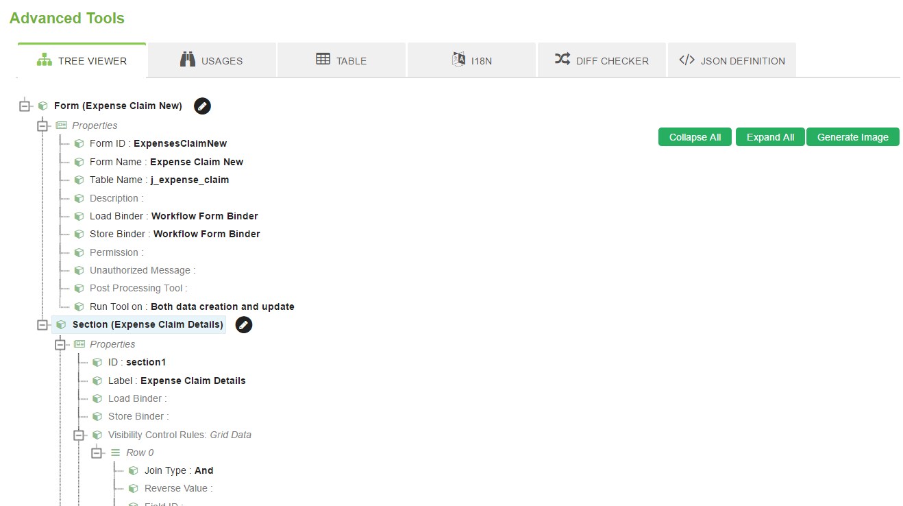The width and height of the screenshot is (903, 506).
Task: Click the cube icon beside Section (Expense Claim Details)
Action: (61, 324)
